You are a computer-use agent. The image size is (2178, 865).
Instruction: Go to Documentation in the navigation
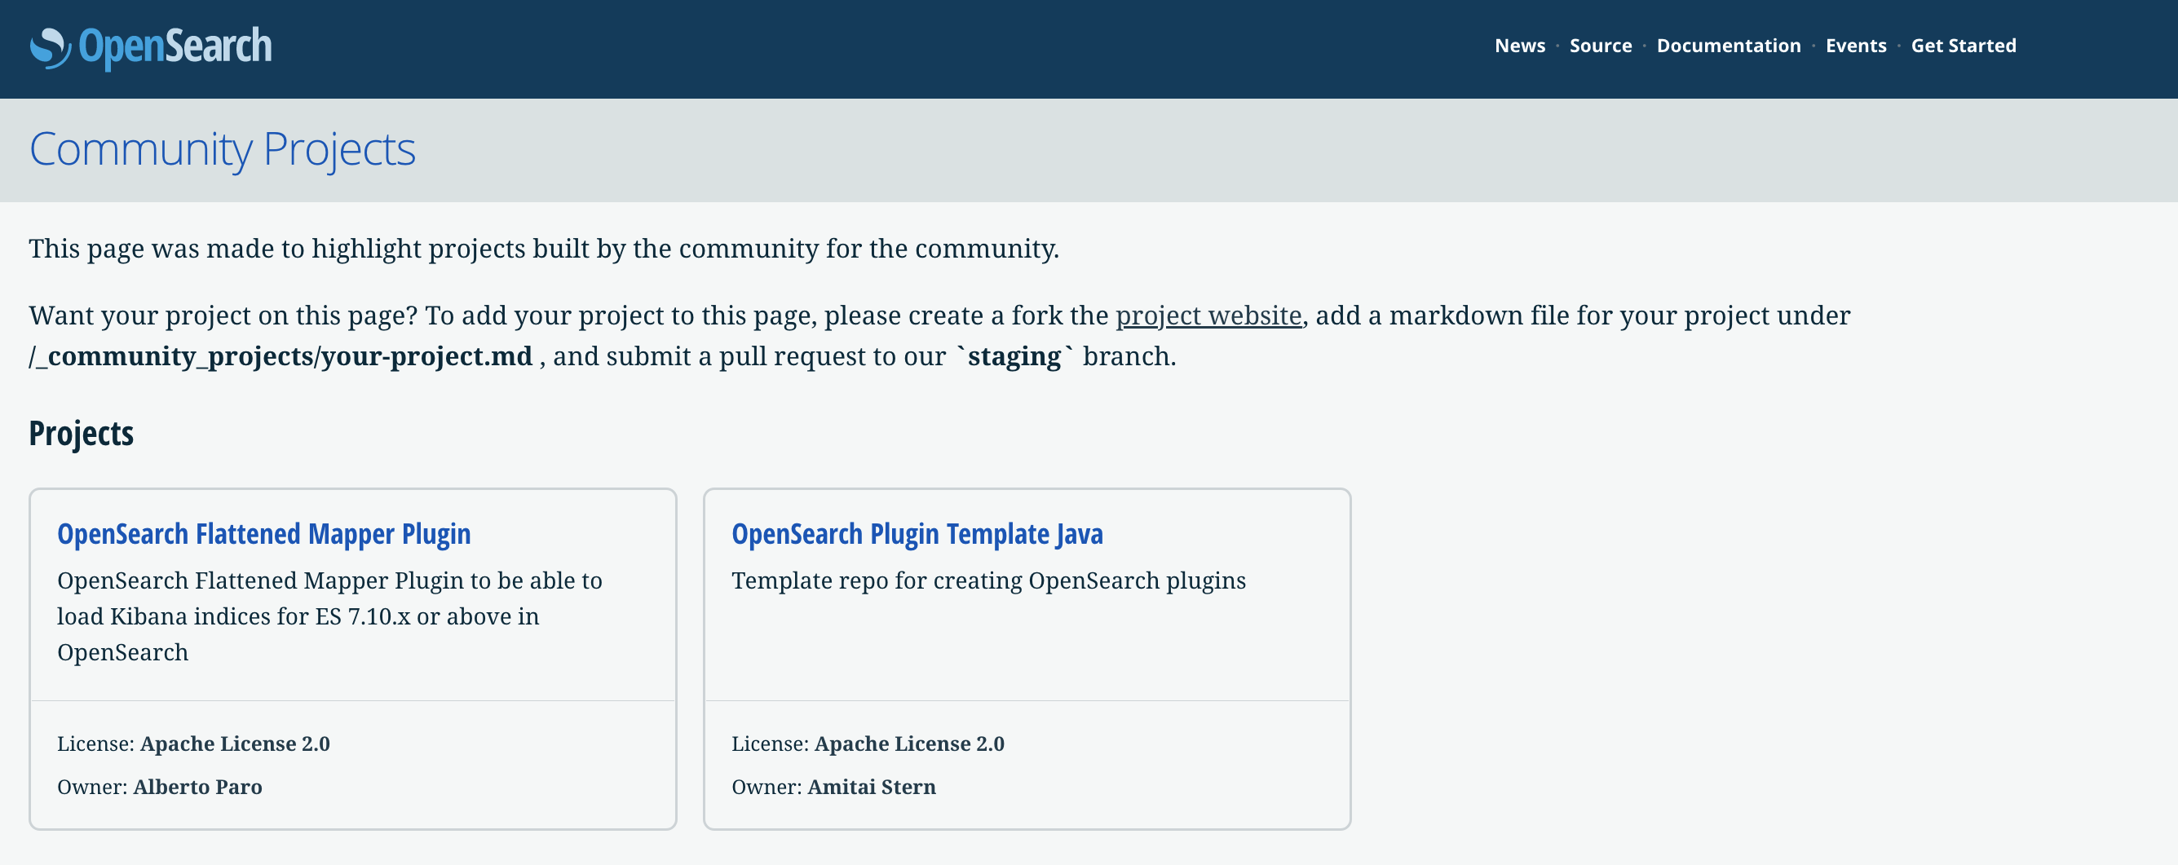(1728, 46)
